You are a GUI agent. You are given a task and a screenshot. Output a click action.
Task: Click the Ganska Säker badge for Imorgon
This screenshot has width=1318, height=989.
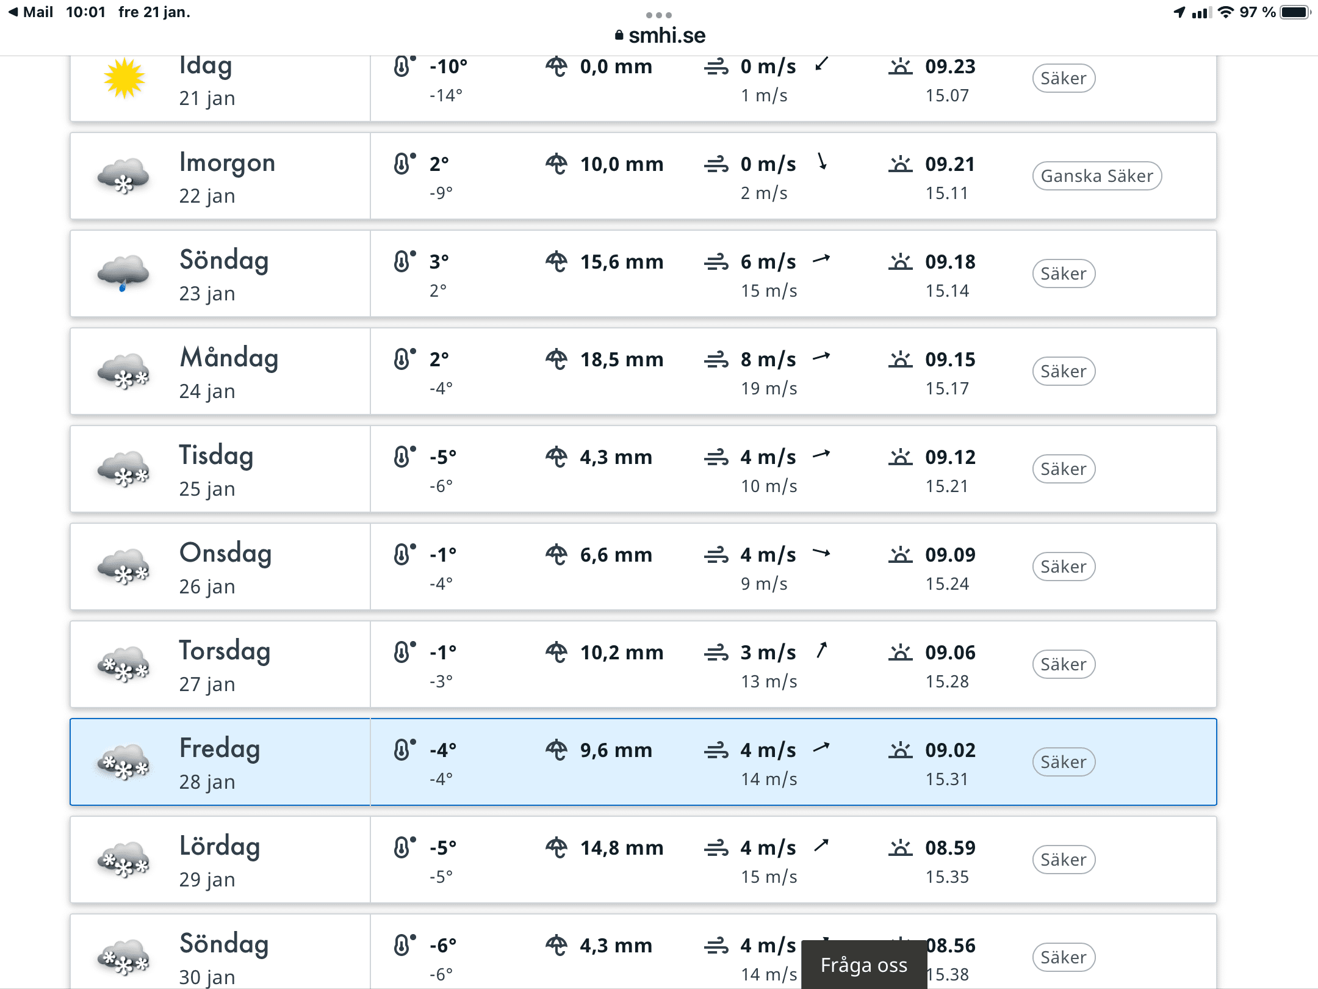tap(1097, 176)
